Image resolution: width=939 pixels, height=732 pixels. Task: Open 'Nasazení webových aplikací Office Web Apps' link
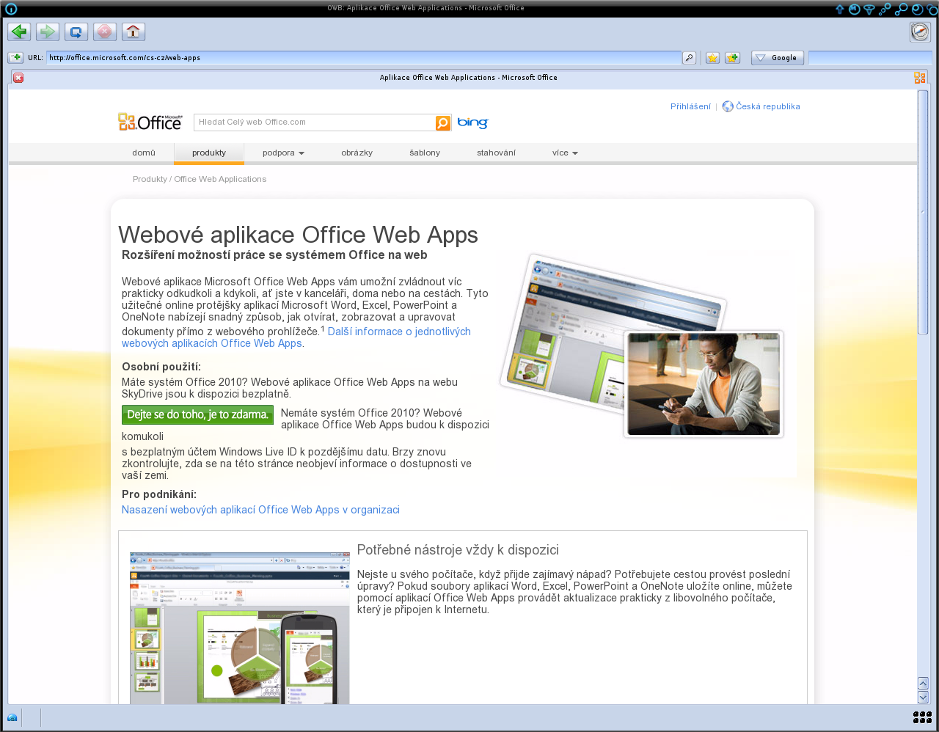pyautogui.click(x=260, y=510)
